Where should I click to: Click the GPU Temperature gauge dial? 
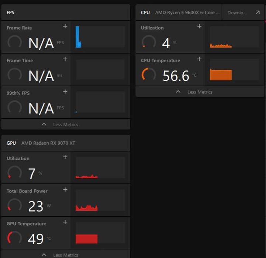click(x=15, y=237)
